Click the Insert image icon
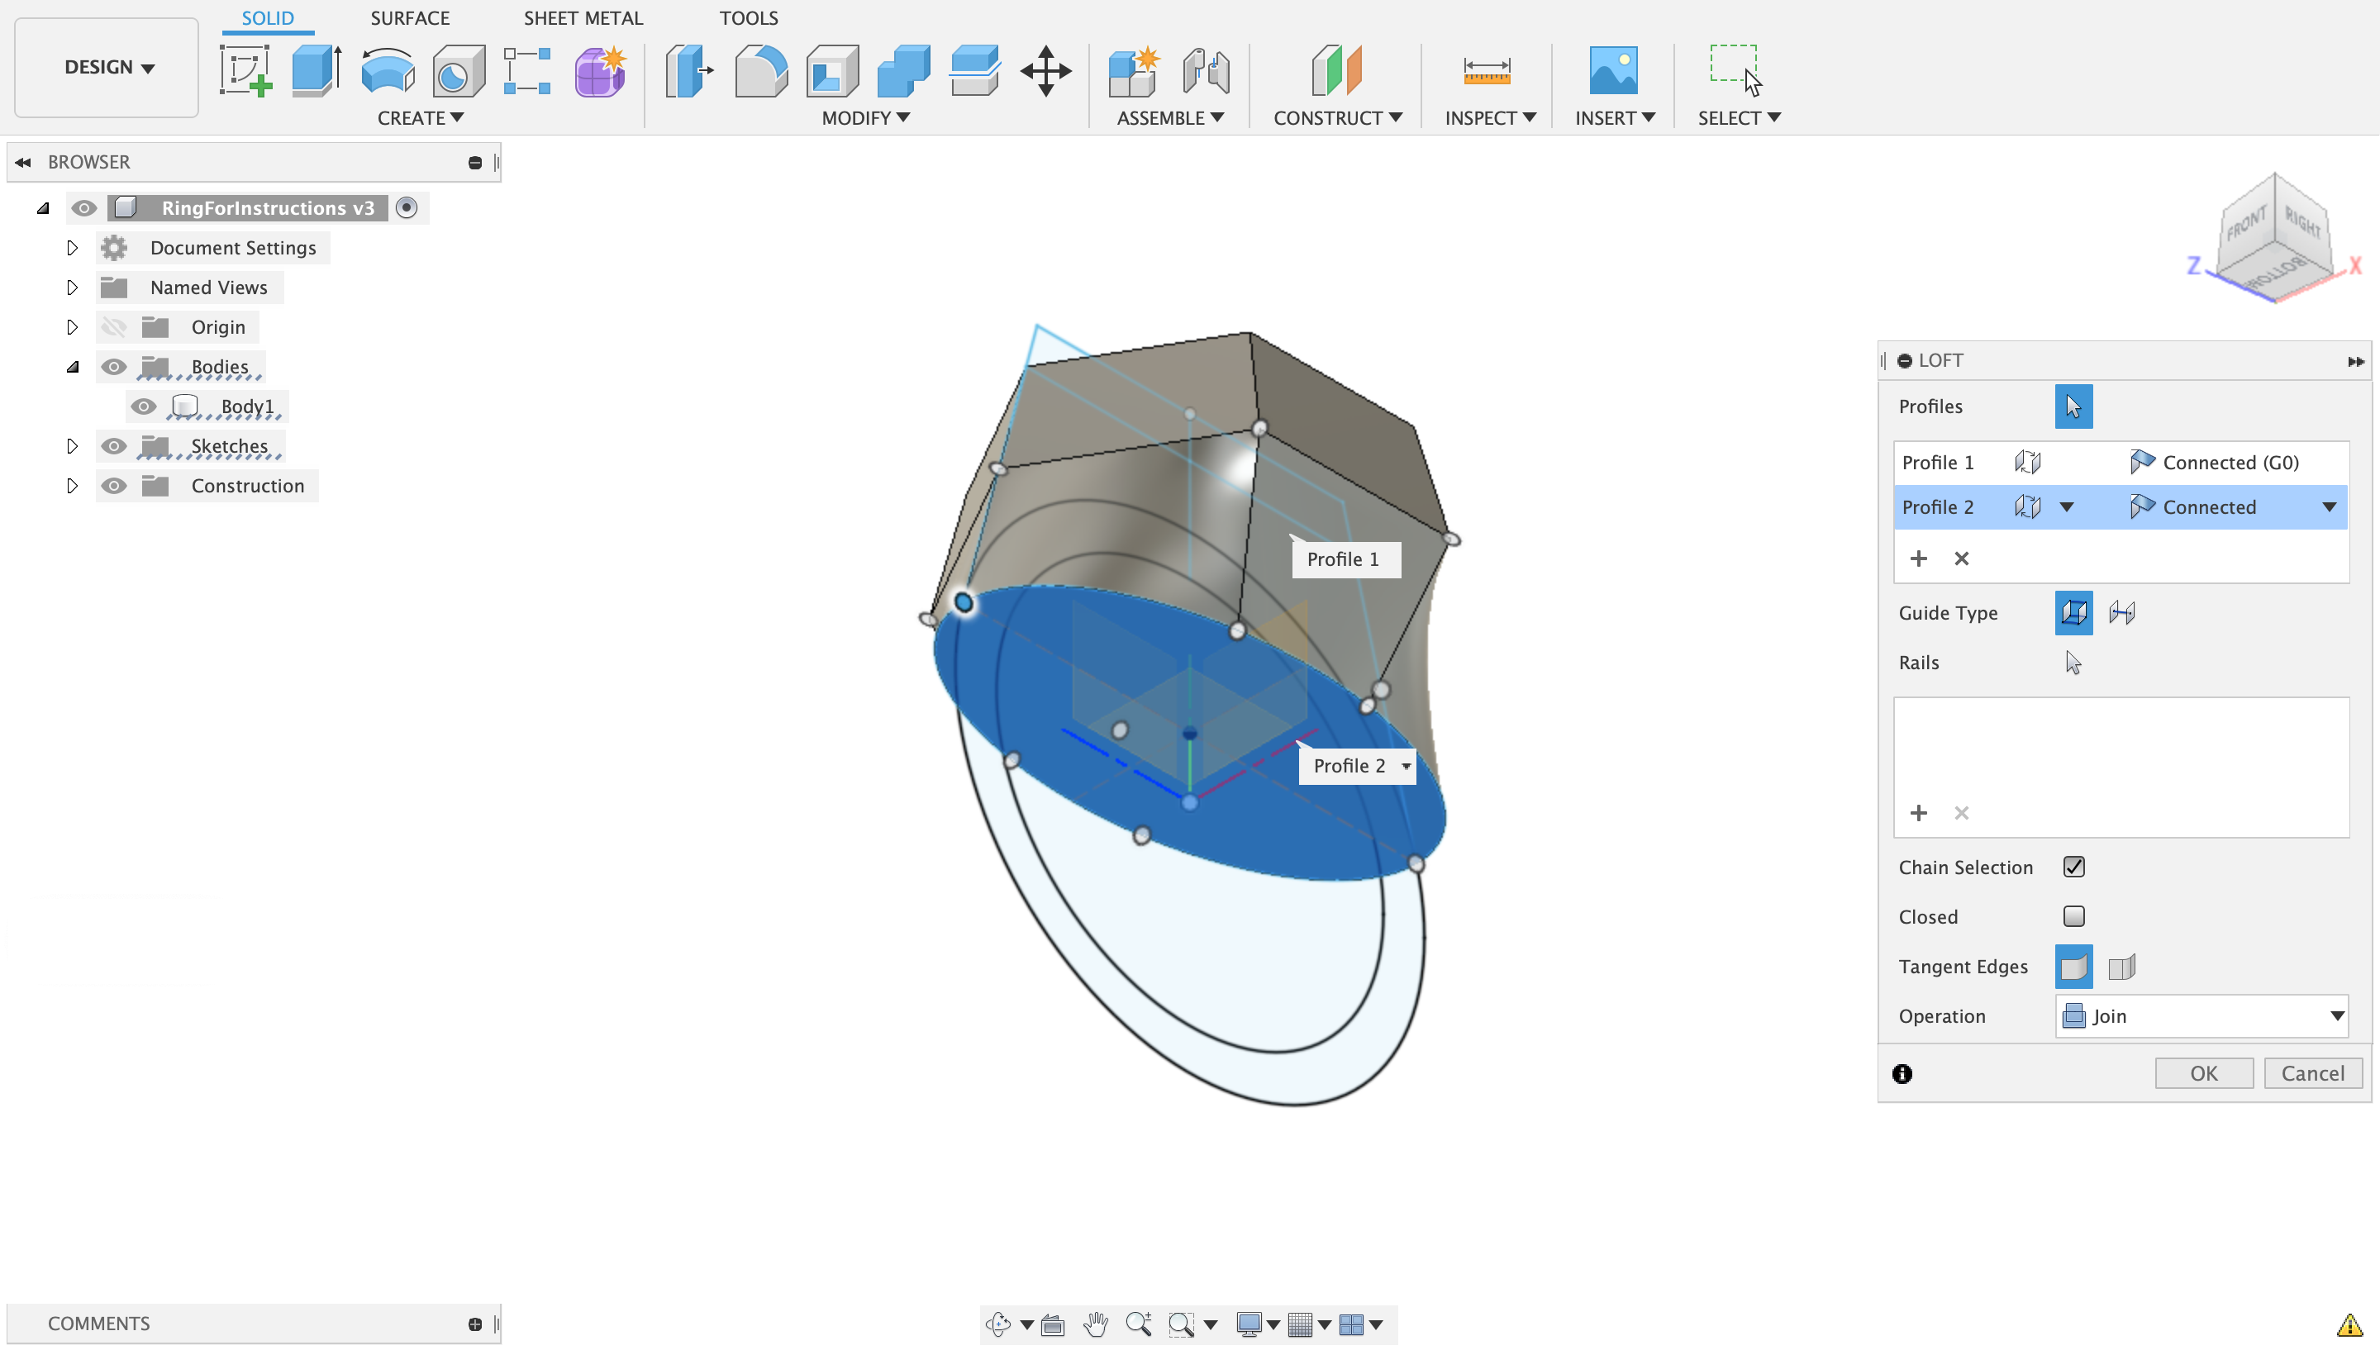2380x1350 pixels. tap(1612, 70)
